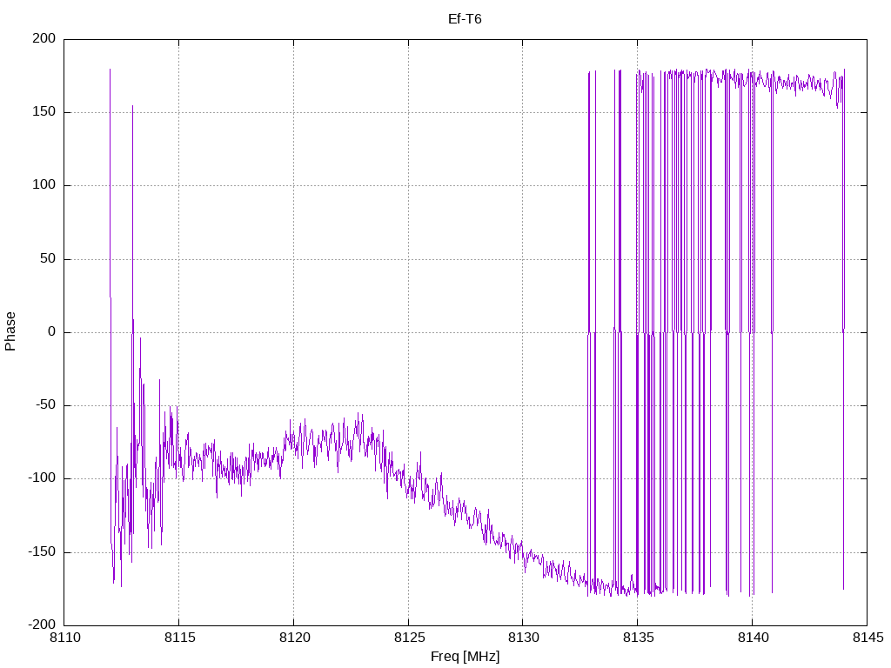Click the Phase y-axis label
This screenshot has width=891, height=668.
coord(10,331)
